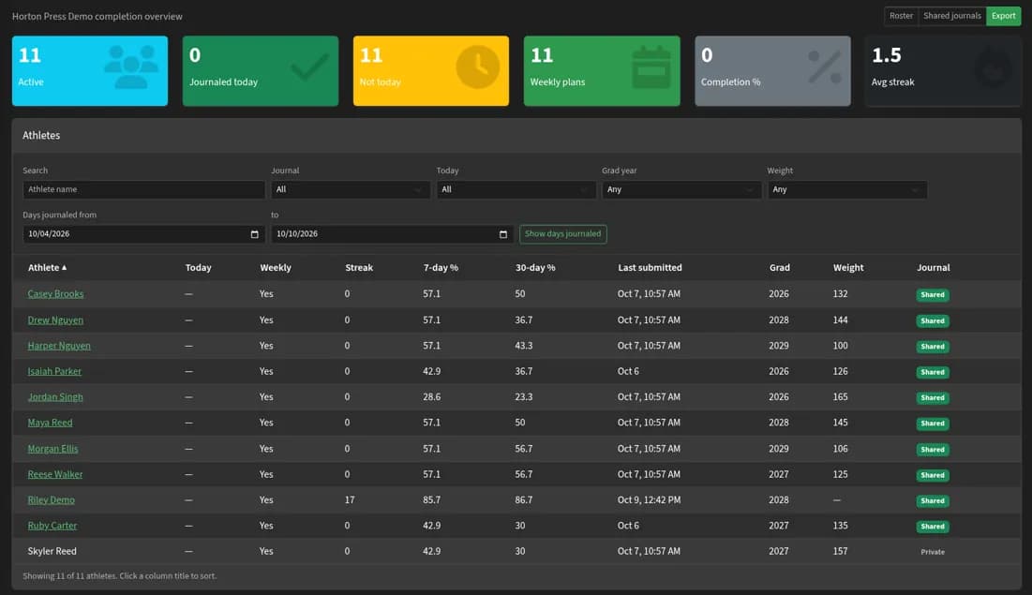Sort by the 7-day % column header
The width and height of the screenshot is (1032, 595).
(441, 268)
